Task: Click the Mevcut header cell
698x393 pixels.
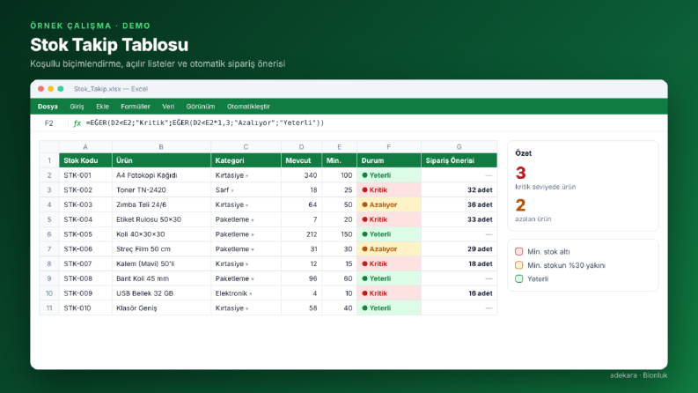Action: [x=301, y=160]
